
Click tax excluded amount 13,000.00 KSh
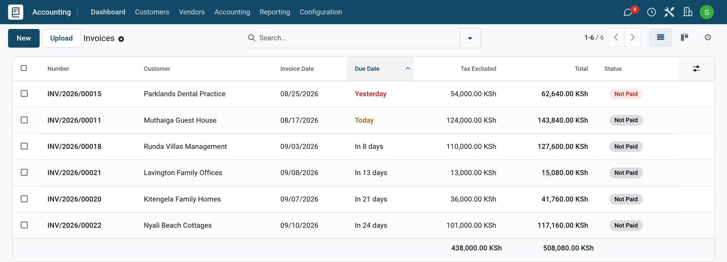pos(473,173)
